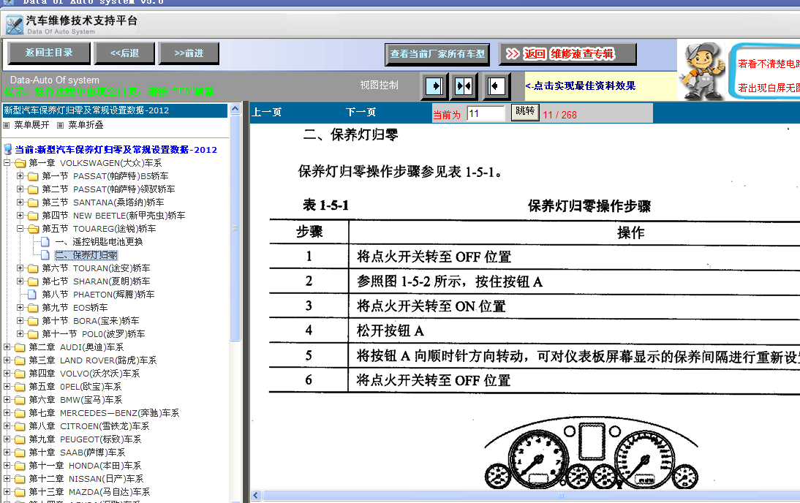Click the tree title 新型汽车保养灯归零 header
This screenshot has height=503, width=800.
tap(115, 110)
